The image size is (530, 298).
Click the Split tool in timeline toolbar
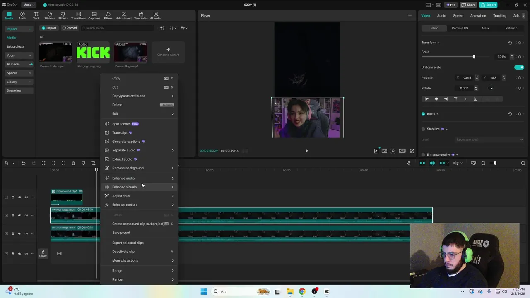click(x=43, y=163)
